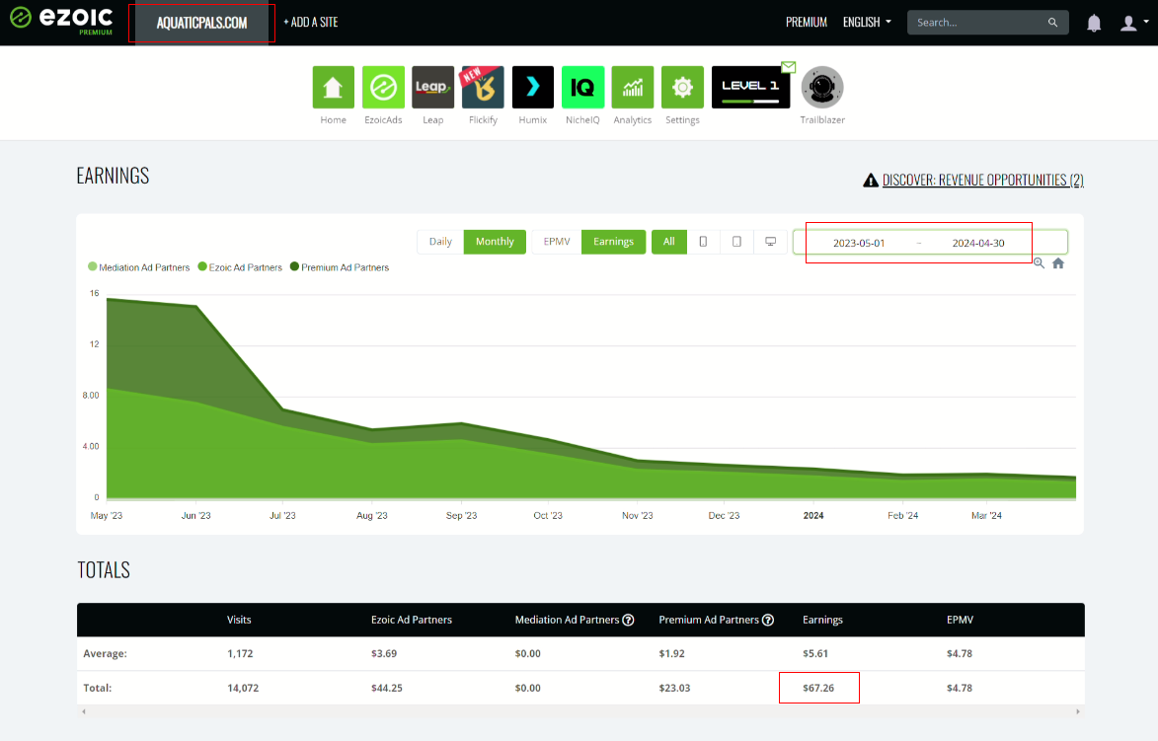Show EPMV in the chart
This screenshot has width=1158, height=741.
click(x=557, y=242)
